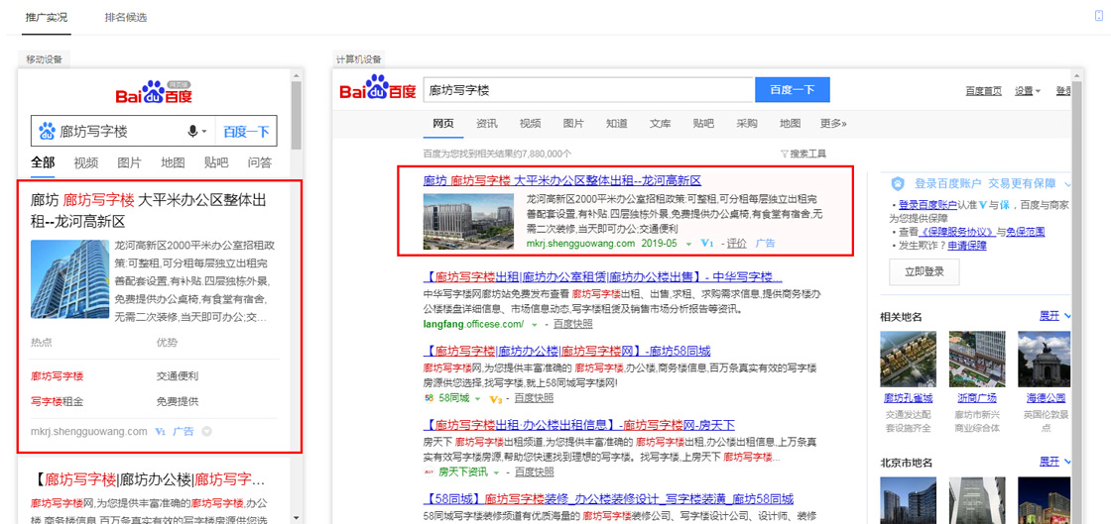Click 百度快照 under langfang.officese.com
Viewport: 1111px width, 524px height.
(x=573, y=324)
